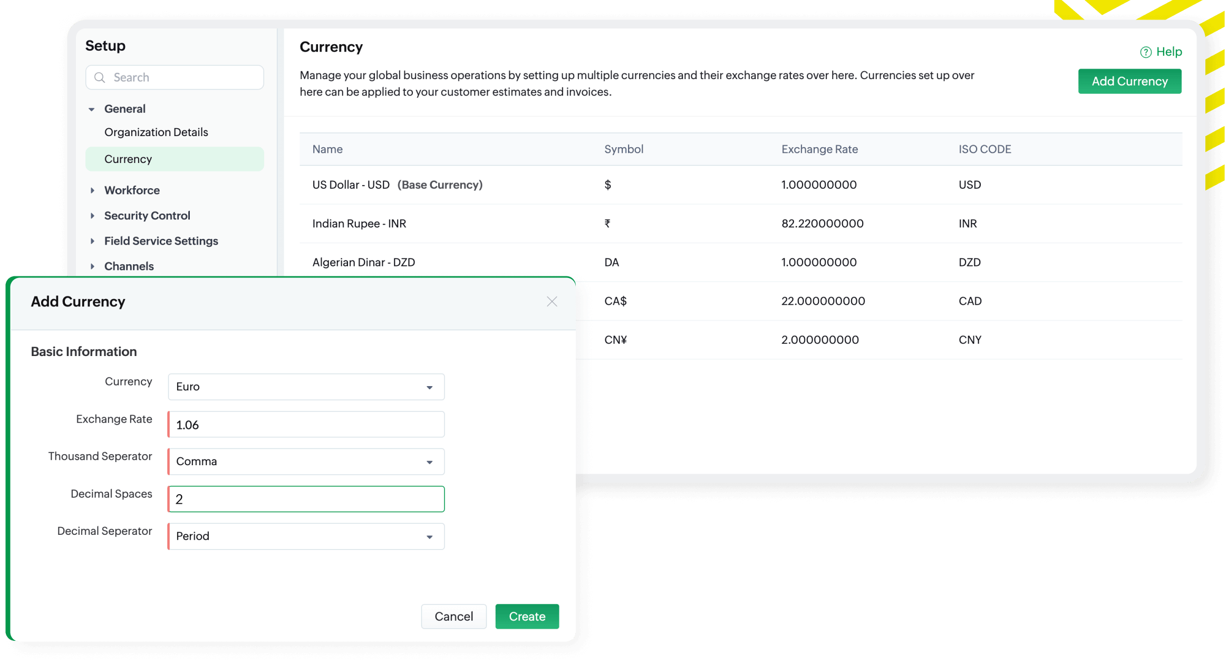Click the Help question mark icon

tap(1145, 52)
